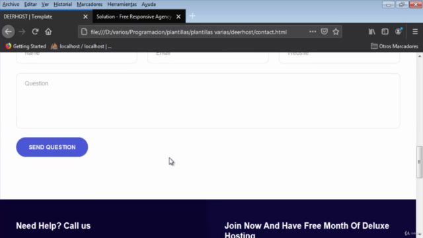Open Otros Marcadores bookmarks folder

395,46
